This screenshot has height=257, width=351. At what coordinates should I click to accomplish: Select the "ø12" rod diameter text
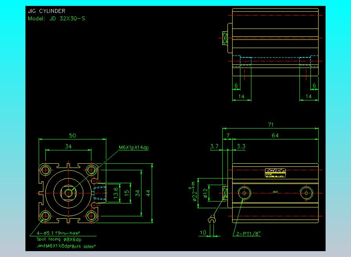206,193
